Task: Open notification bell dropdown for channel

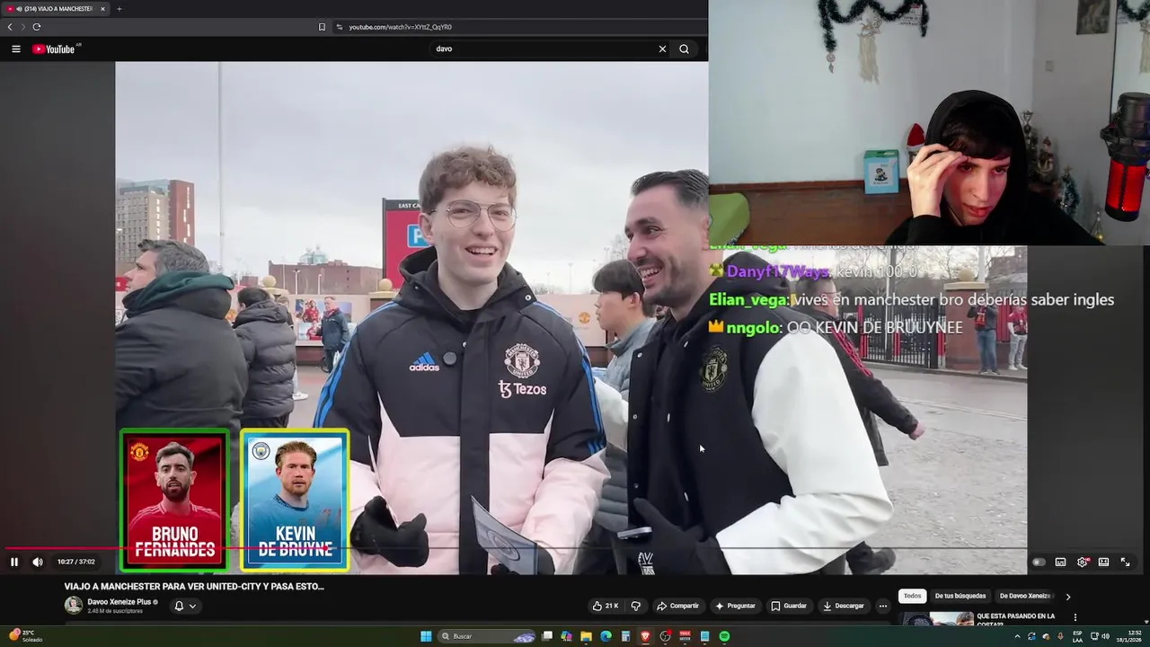Action: [184, 606]
